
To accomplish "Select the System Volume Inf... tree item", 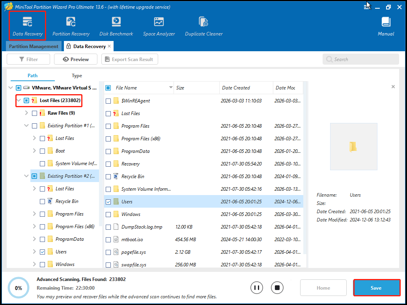I will (x=76, y=164).
